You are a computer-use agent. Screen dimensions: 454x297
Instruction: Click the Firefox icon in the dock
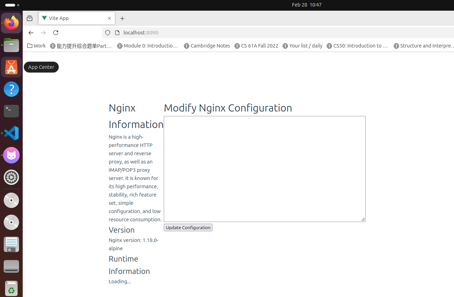pyautogui.click(x=11, y=23)
